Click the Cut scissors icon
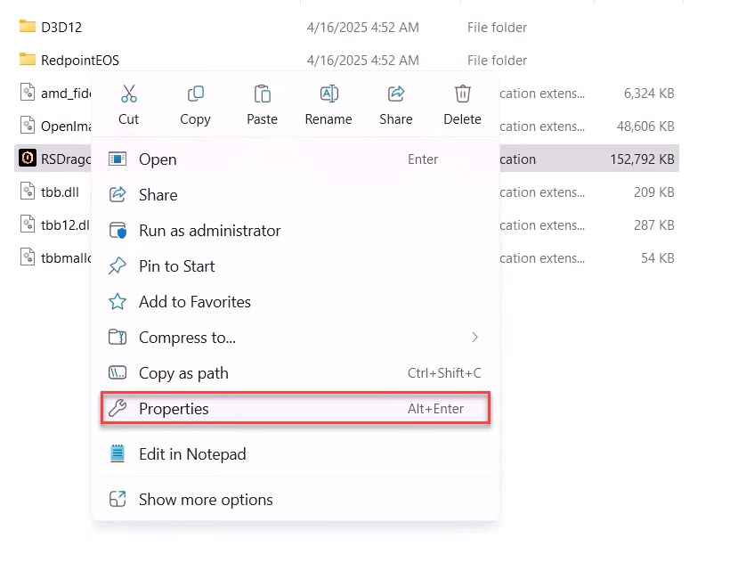 point(128,94)
